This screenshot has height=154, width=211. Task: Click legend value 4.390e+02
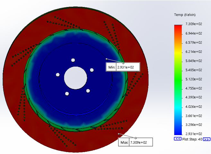coord(194,97)
